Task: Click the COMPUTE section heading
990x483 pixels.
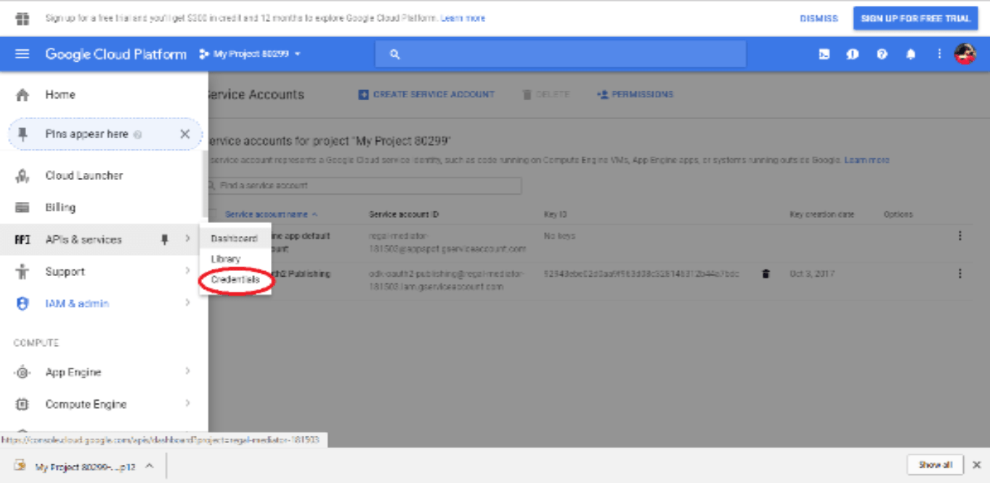Action: tap(36, 343)
